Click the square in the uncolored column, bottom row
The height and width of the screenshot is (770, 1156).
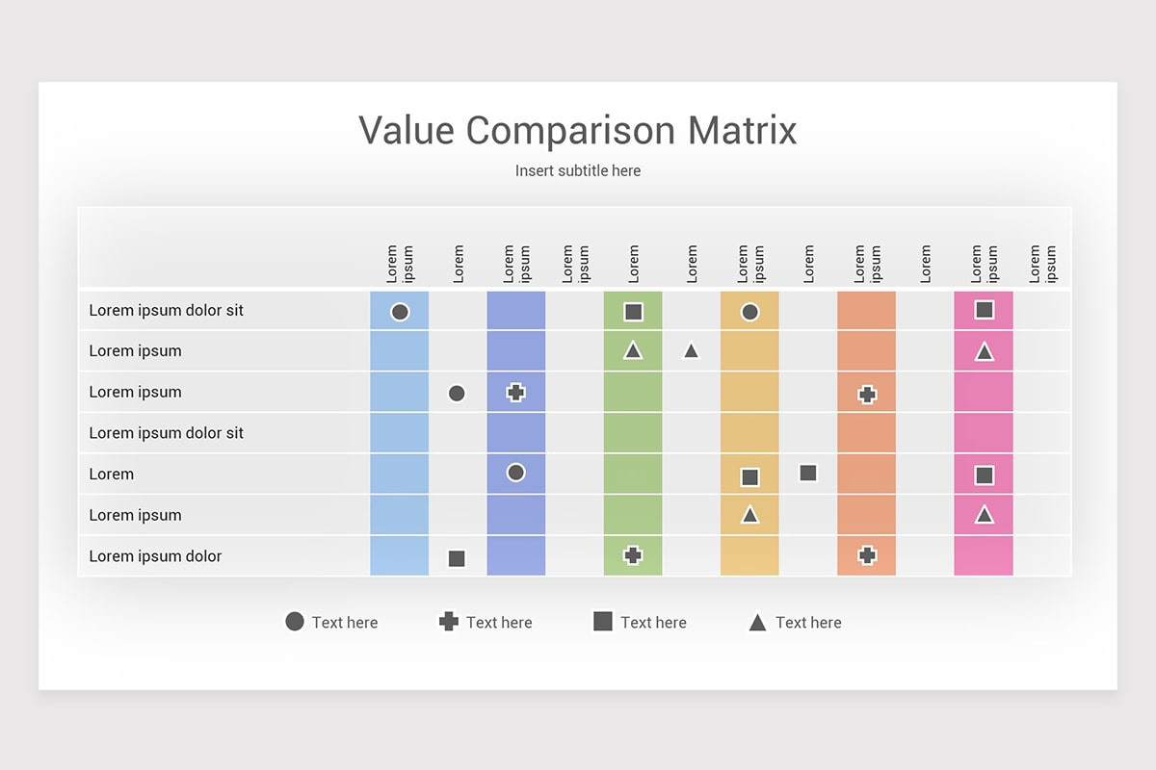coord(457,558)
